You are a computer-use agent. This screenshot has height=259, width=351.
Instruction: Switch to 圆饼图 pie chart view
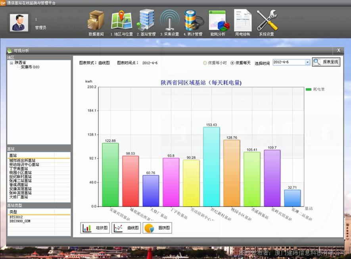157,228
